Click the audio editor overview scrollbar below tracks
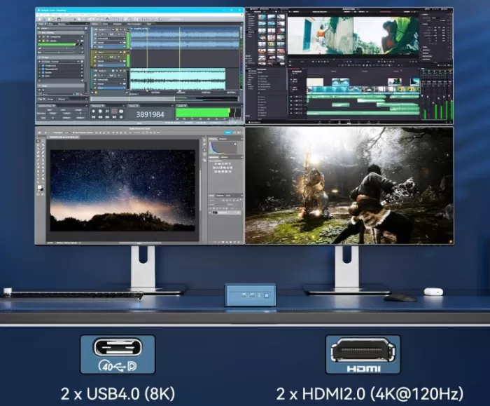The image size is (490, 406). [164, 99]
